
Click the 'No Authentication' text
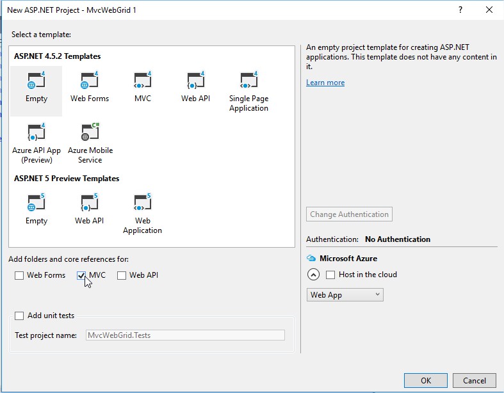pyautogui.click(x=398, y=239)
